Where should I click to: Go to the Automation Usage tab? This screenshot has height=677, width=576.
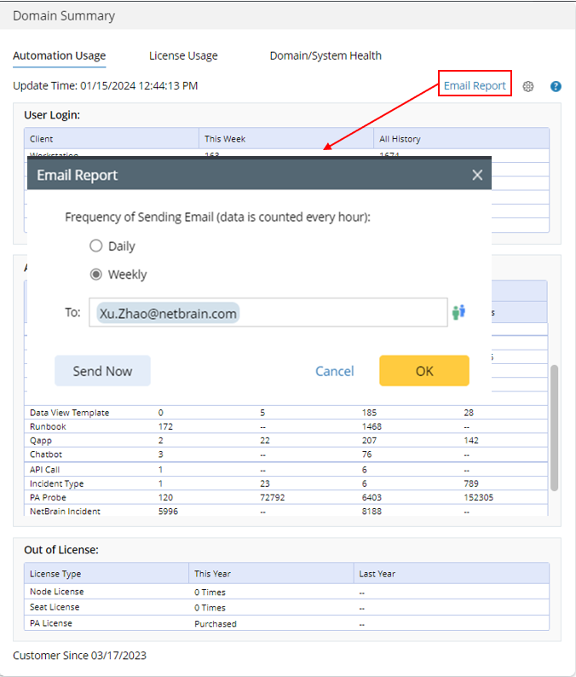pos(60,56)
